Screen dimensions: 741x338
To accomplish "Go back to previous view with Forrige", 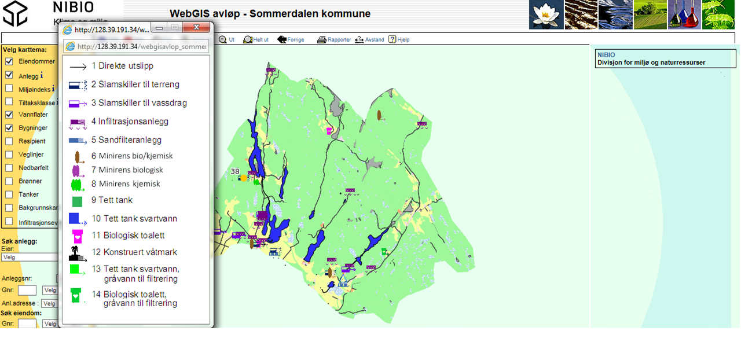I will (282, 39).
